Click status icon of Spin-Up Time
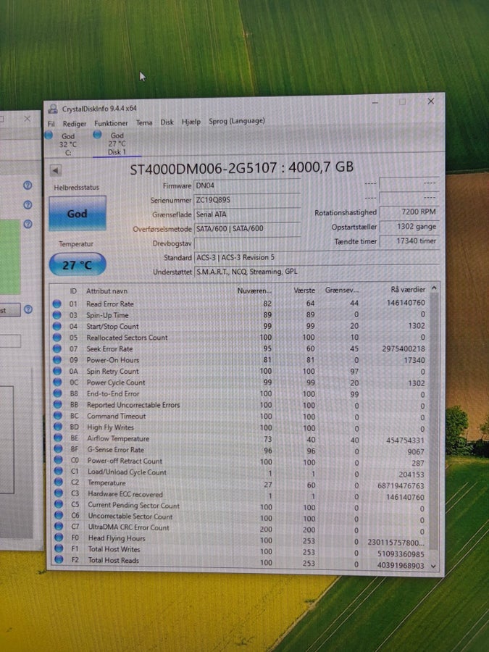This screenshot has width=489, height=652. click(57, 315)
